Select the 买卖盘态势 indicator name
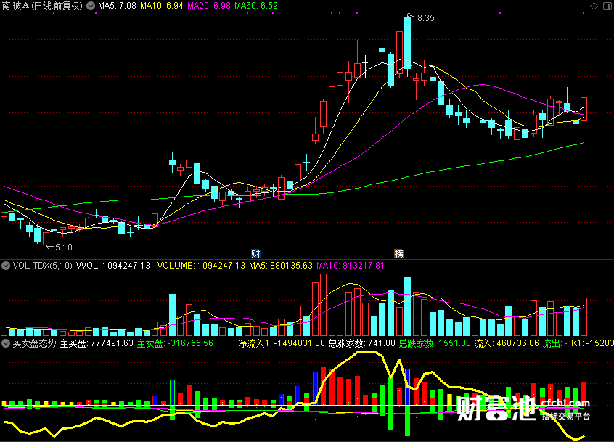The height and width of the screenshot is (442, 614). click(x=34, y=343)
